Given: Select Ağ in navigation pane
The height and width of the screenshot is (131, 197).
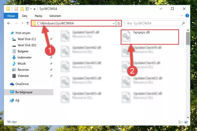Looking at the screenshot, I should [x=17, y=100].
